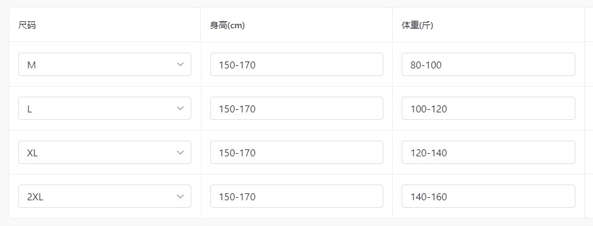Click the 尺码 column header
This screenshot has height=226, width=593.
pyautogui.click(x=27, y=26)
